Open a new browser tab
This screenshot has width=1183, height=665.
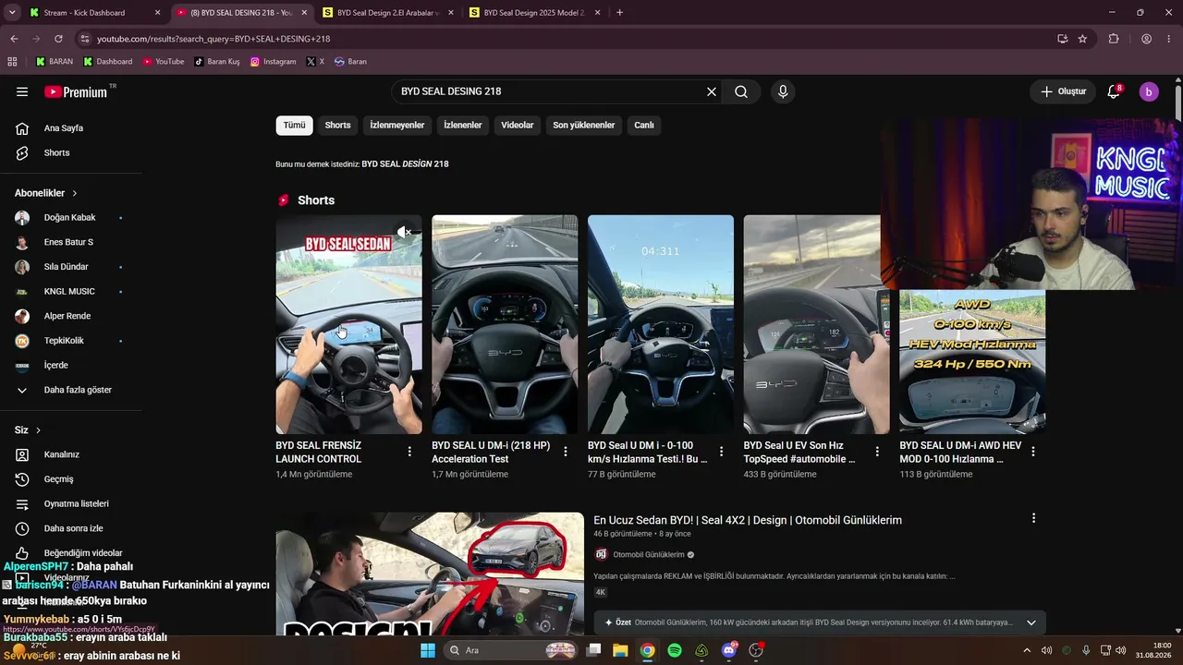pyautogui.click(x=619, y=13)
